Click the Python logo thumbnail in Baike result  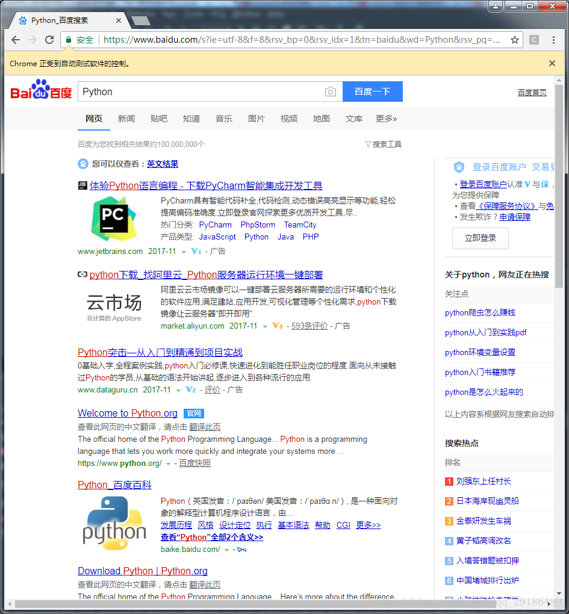[x=114, y=523]
